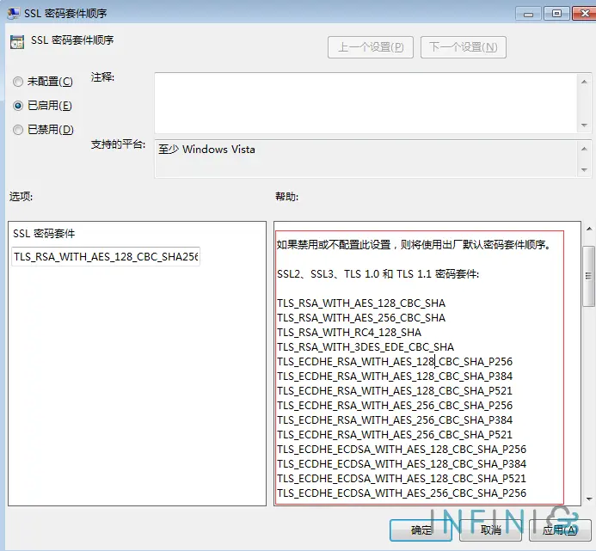Image resolution: width=596 pixels, height=551 pixels.
Task: Confirm with the 确定 button
Action: tap(421, 530)
